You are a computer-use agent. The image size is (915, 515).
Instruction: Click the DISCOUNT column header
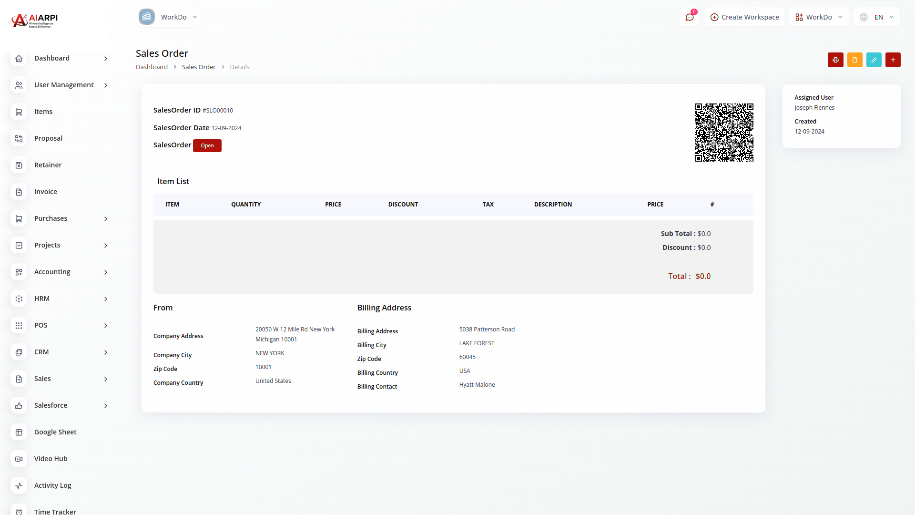403,205
